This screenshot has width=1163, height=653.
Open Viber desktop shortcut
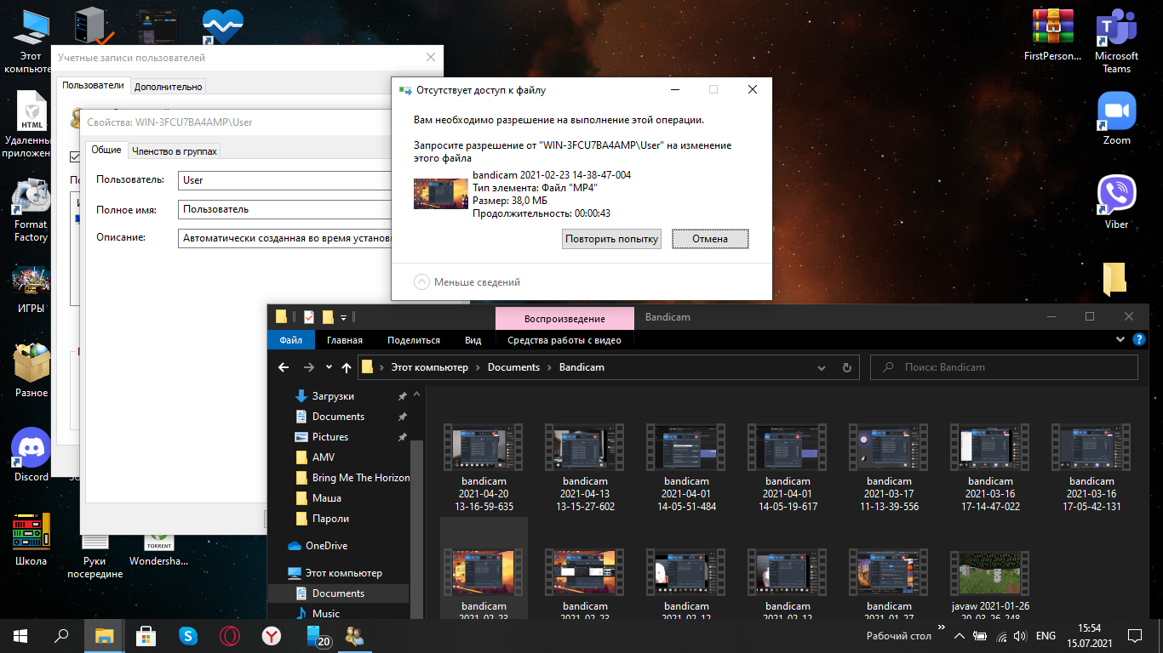coord(1116,202)
